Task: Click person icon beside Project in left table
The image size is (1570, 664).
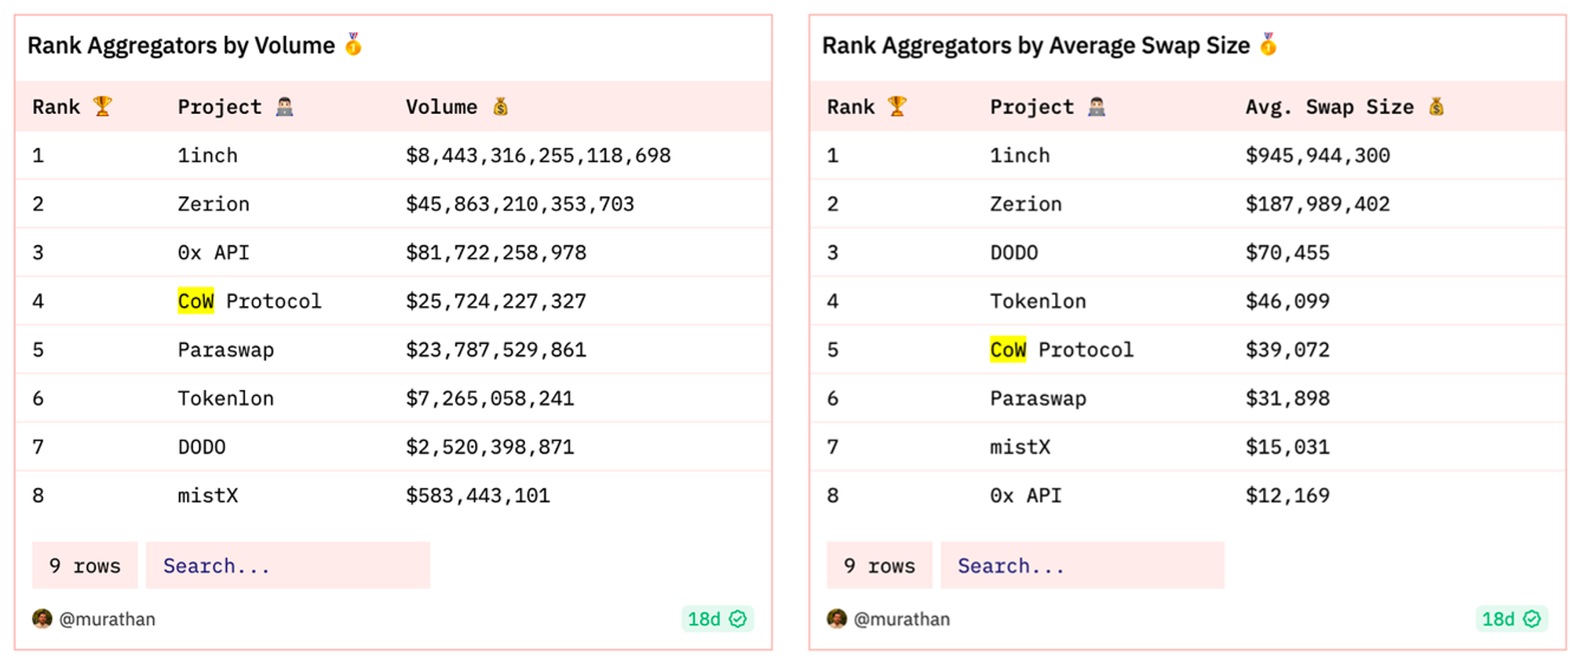Action: (284, 107)
